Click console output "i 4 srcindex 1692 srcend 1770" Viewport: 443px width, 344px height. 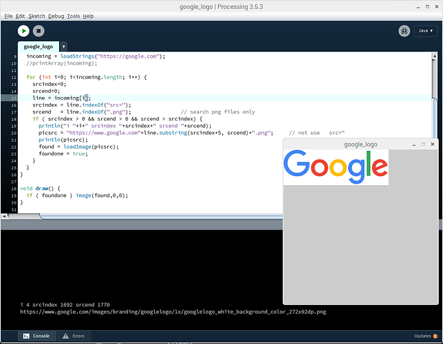65,305
